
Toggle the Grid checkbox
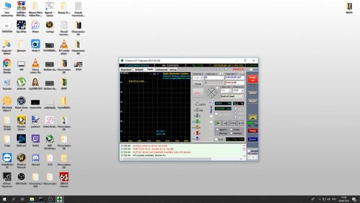click(216, 139)
